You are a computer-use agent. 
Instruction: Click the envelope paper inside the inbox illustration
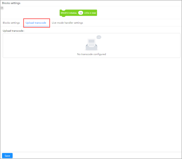(x=91, y=42)
